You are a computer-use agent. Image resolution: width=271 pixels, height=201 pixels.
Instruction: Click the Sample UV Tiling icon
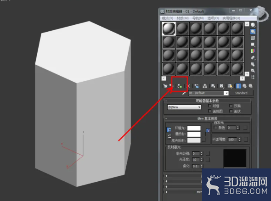253,45
